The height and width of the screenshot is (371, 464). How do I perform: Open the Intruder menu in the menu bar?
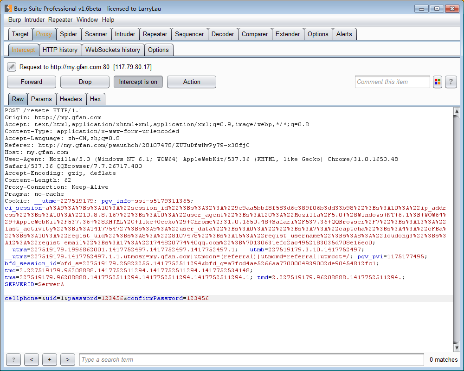[34, 20]
